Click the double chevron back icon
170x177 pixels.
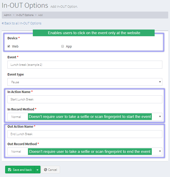(3, 23)
